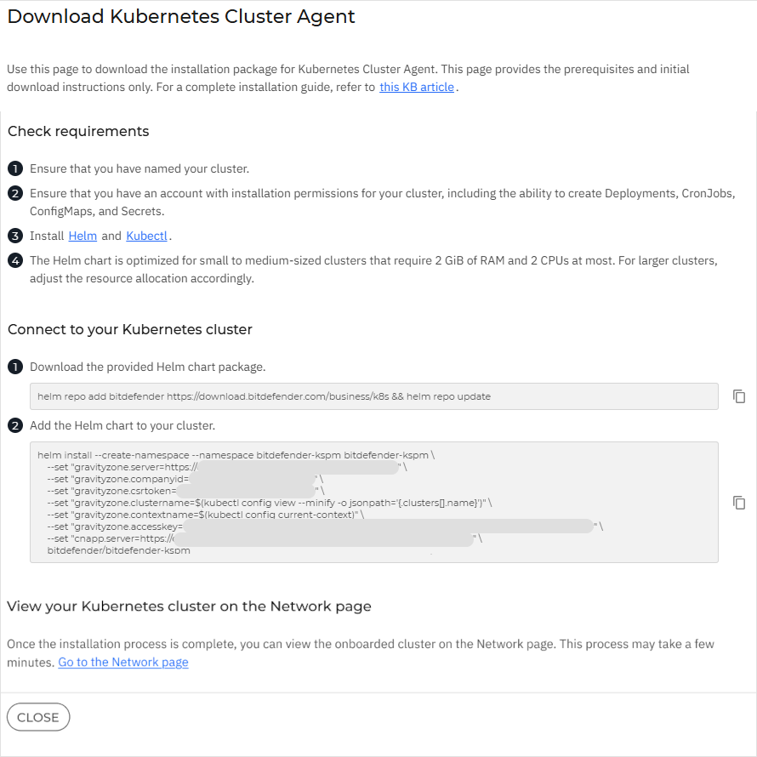Click the Download Kubernetes Cluster Agent title
Image resolution: width=757 pixels, height=757 pixels.
(x=181, y=16)
